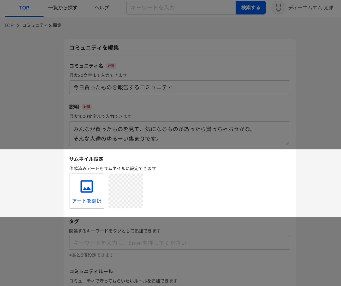Focus the キーワードを入力 search field
The width and height of the screenshot is (341, 286).
coord(181,8)
